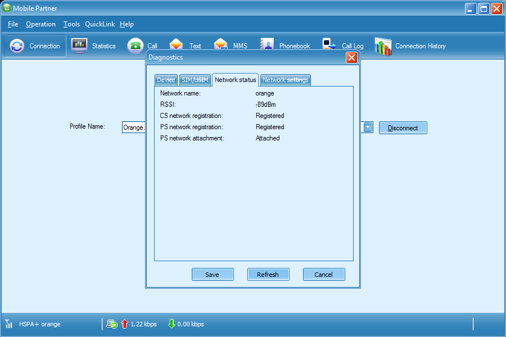Open the Statistics monitor icon
The height and width of the screenshot is (337, 506).
click(79, 45)
